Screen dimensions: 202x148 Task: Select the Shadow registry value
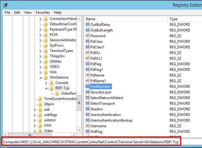97,109
